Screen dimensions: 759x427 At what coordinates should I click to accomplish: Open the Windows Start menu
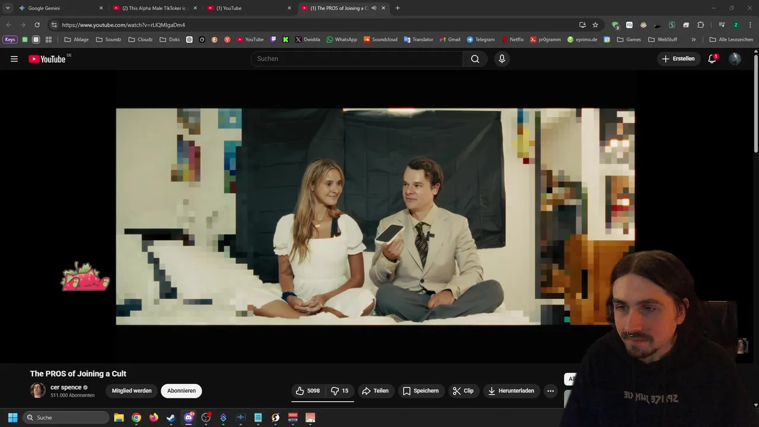pyautogui.click(x=12, y=418)
